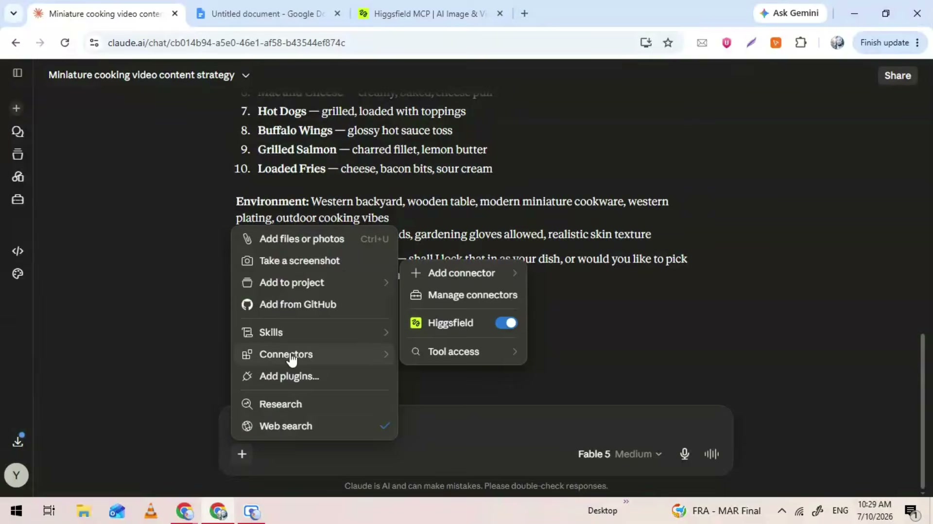This screenshot has width=933, height=524.
Task: Start a new chat with plus icon
Action: (17, 108)
